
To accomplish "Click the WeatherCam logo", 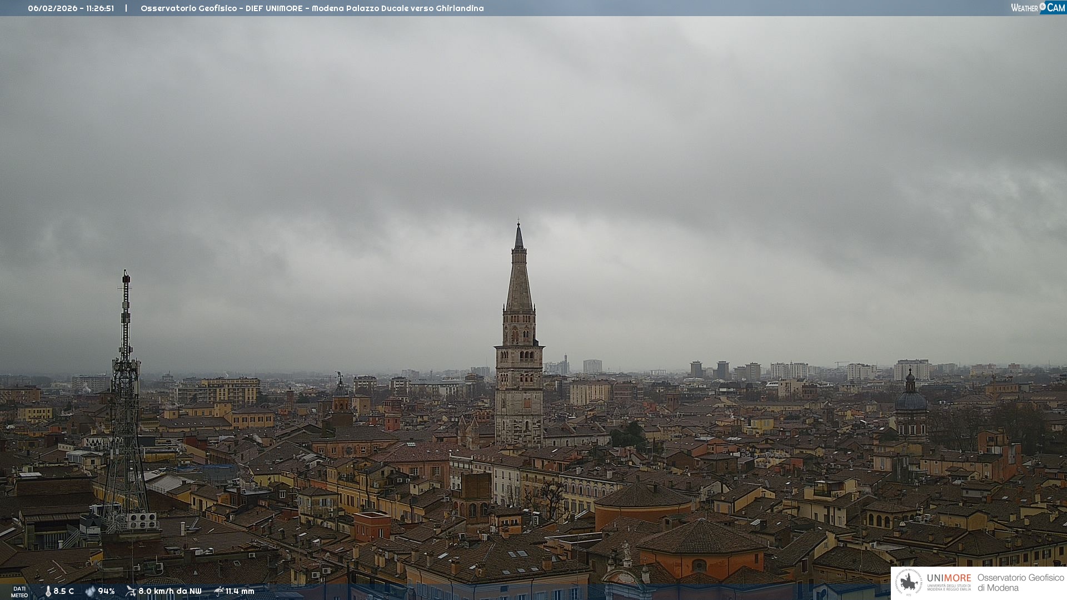I will [1038, 8].
